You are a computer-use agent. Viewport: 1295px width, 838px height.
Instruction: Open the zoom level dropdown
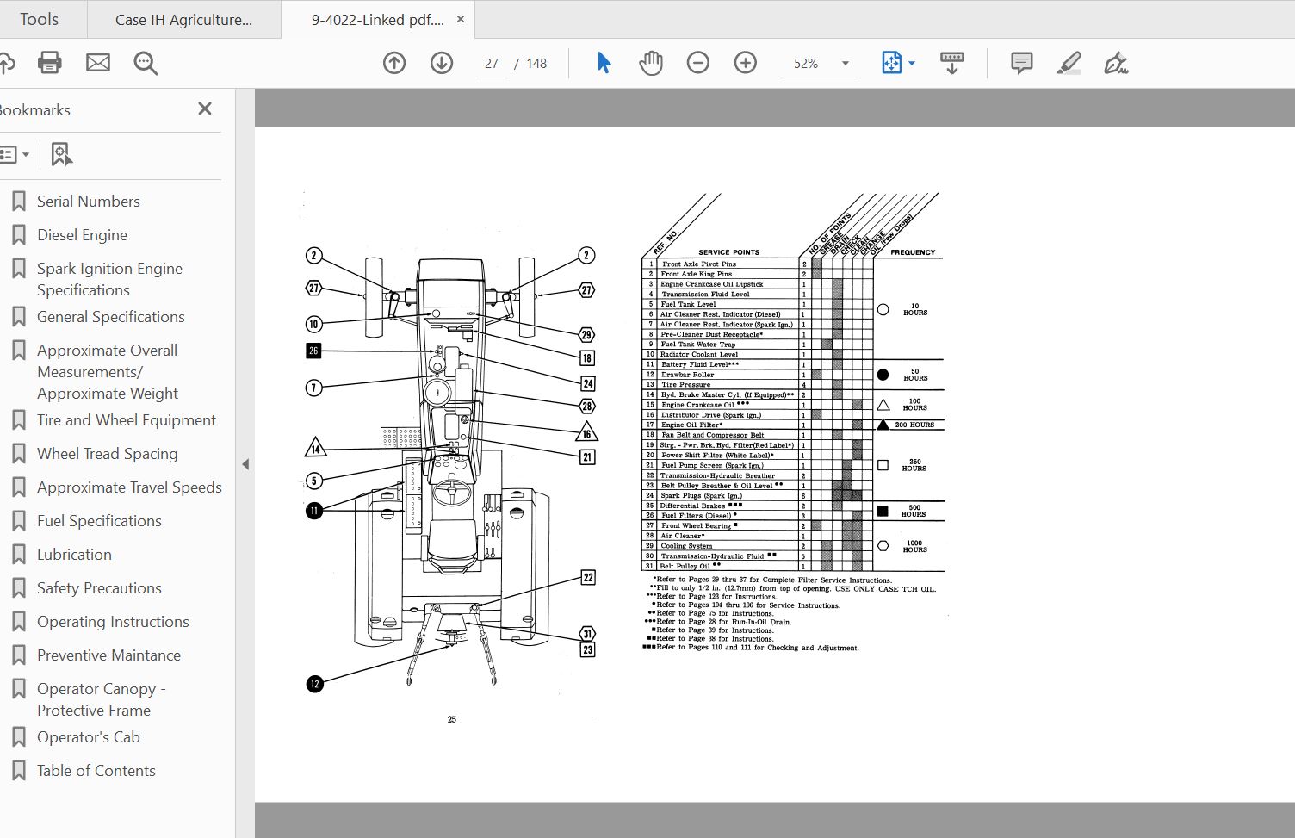click(x=845, y=64)
